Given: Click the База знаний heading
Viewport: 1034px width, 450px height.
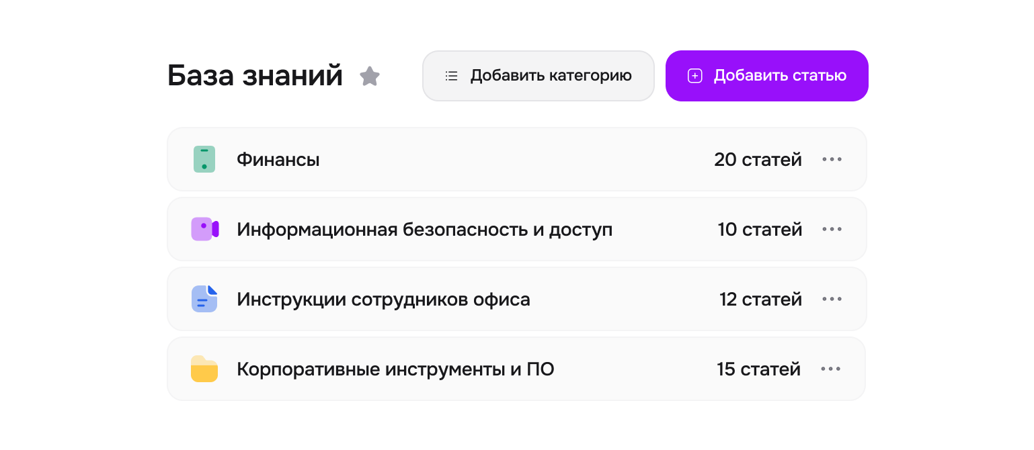Looking at the screenshot, I should [x=255, y=76].
